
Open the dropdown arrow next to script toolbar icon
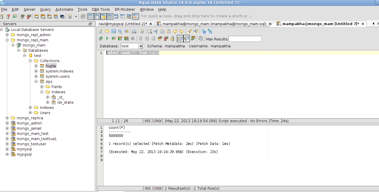point(76,16)
